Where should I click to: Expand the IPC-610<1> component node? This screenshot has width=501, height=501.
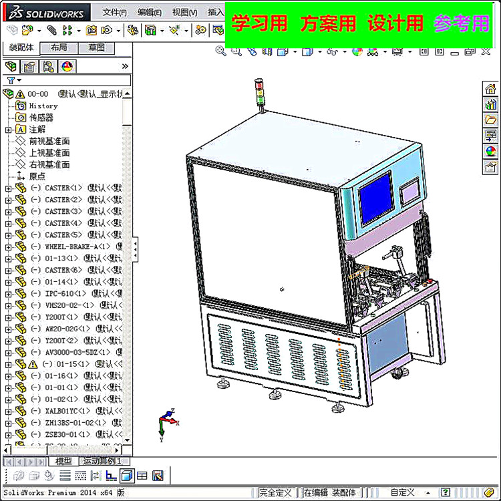[8, 295]
